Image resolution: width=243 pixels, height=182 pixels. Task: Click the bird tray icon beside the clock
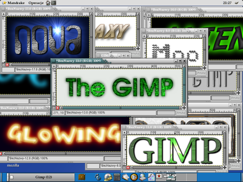click(237, 3)
